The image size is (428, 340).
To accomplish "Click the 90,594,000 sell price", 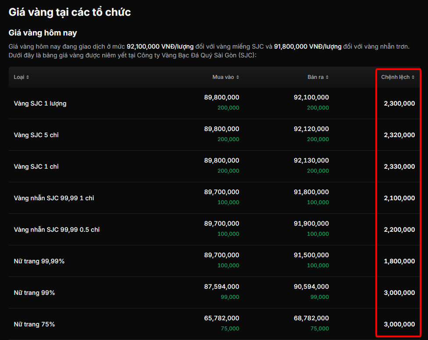I will [311, 287].
